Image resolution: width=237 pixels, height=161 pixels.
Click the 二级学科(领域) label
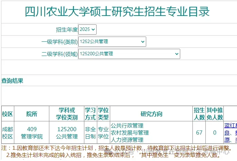coord(60,54)
